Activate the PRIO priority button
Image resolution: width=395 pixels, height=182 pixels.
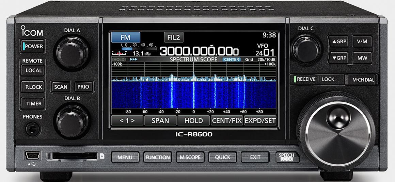click(x=83, y=87)
